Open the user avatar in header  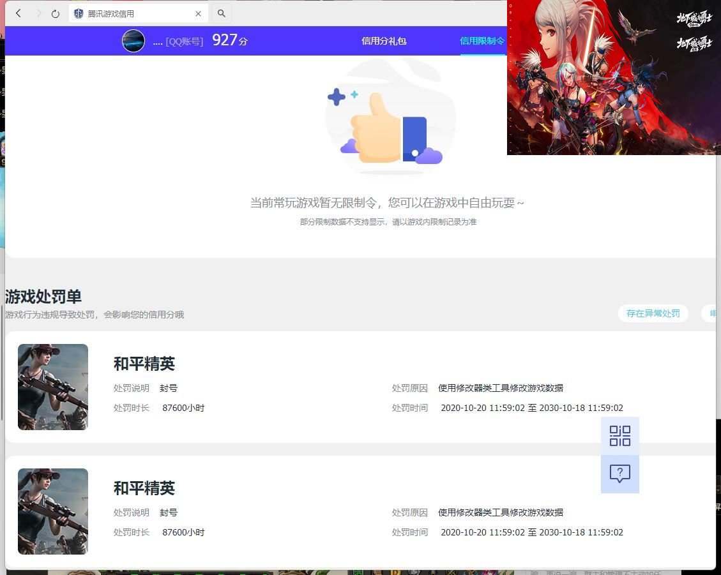coord(133,41)
